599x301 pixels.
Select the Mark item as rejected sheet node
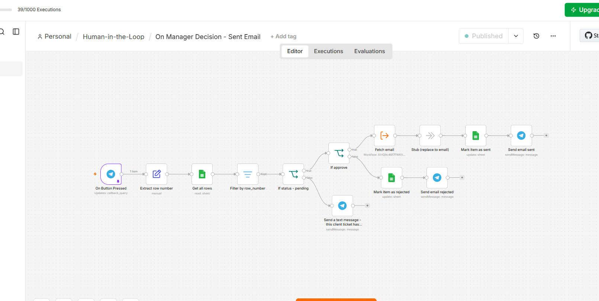coord(392,178)
